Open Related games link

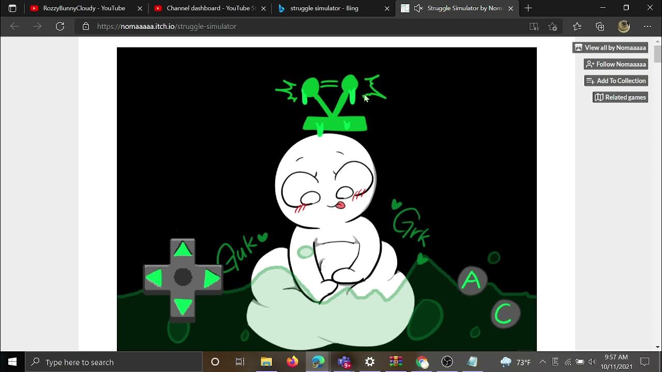coord(621,97)
